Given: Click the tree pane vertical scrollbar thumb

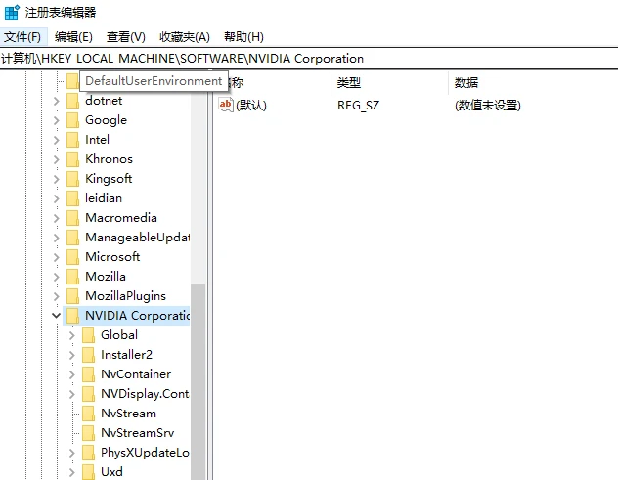Looking at the screenshot, I should click(x=198, y=381).
